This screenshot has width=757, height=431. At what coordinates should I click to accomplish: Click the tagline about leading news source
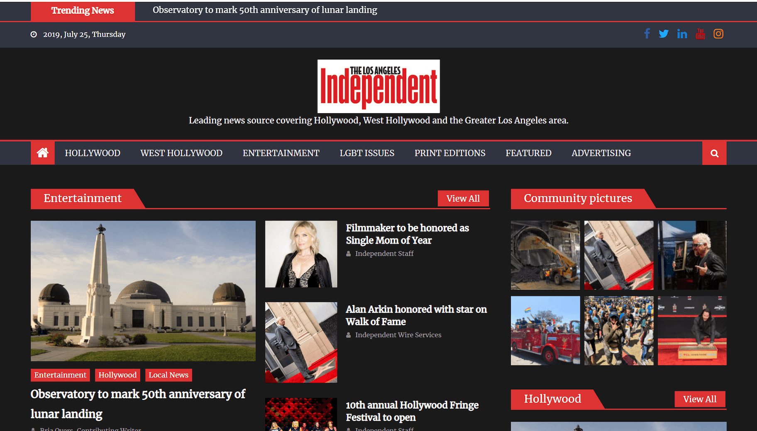click(x=378, y=121)
